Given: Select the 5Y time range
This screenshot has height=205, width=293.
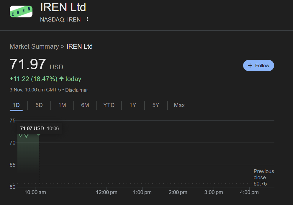Looking at the screenshot, I should 155,105.
